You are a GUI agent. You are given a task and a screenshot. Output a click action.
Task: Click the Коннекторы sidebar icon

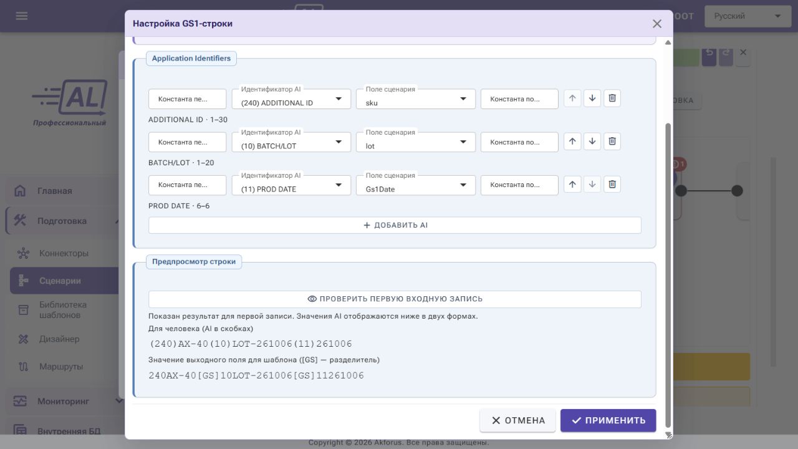coord(24,253)
